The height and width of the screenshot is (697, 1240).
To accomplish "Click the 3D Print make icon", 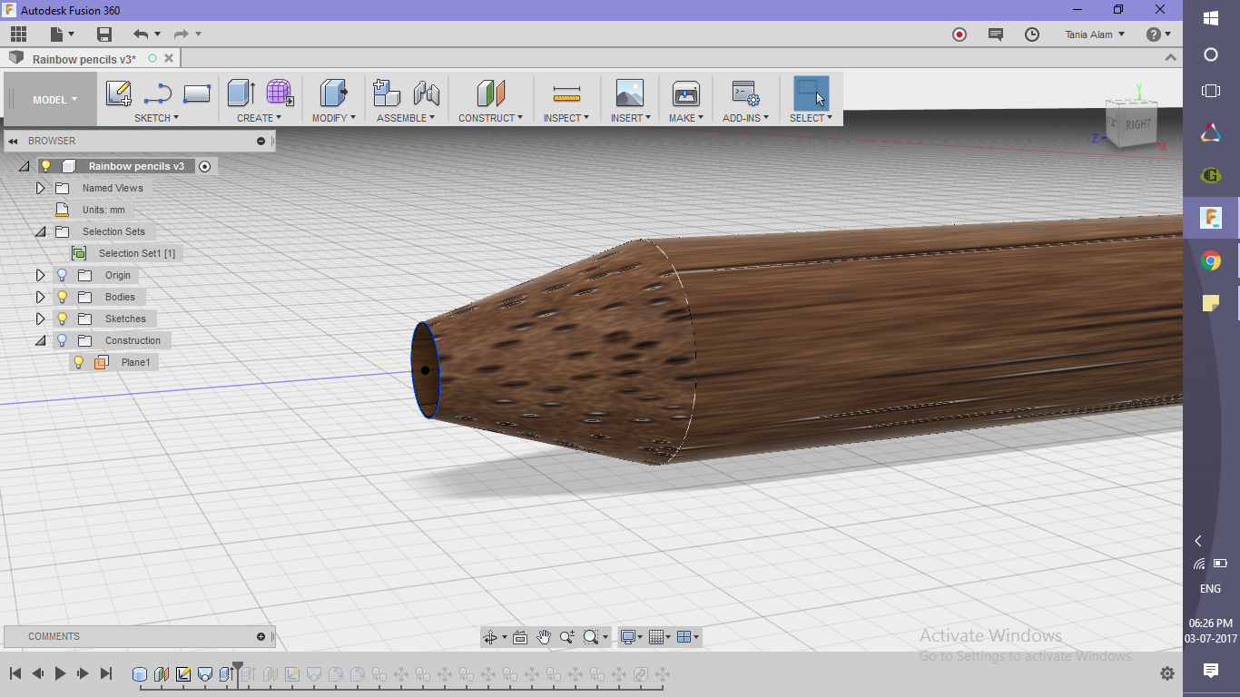I will pos(685,93).
